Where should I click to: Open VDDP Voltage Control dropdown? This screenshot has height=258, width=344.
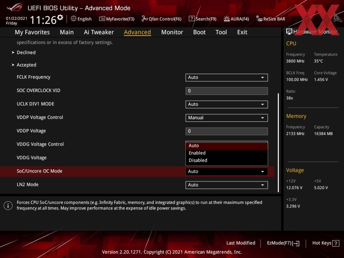227,118
